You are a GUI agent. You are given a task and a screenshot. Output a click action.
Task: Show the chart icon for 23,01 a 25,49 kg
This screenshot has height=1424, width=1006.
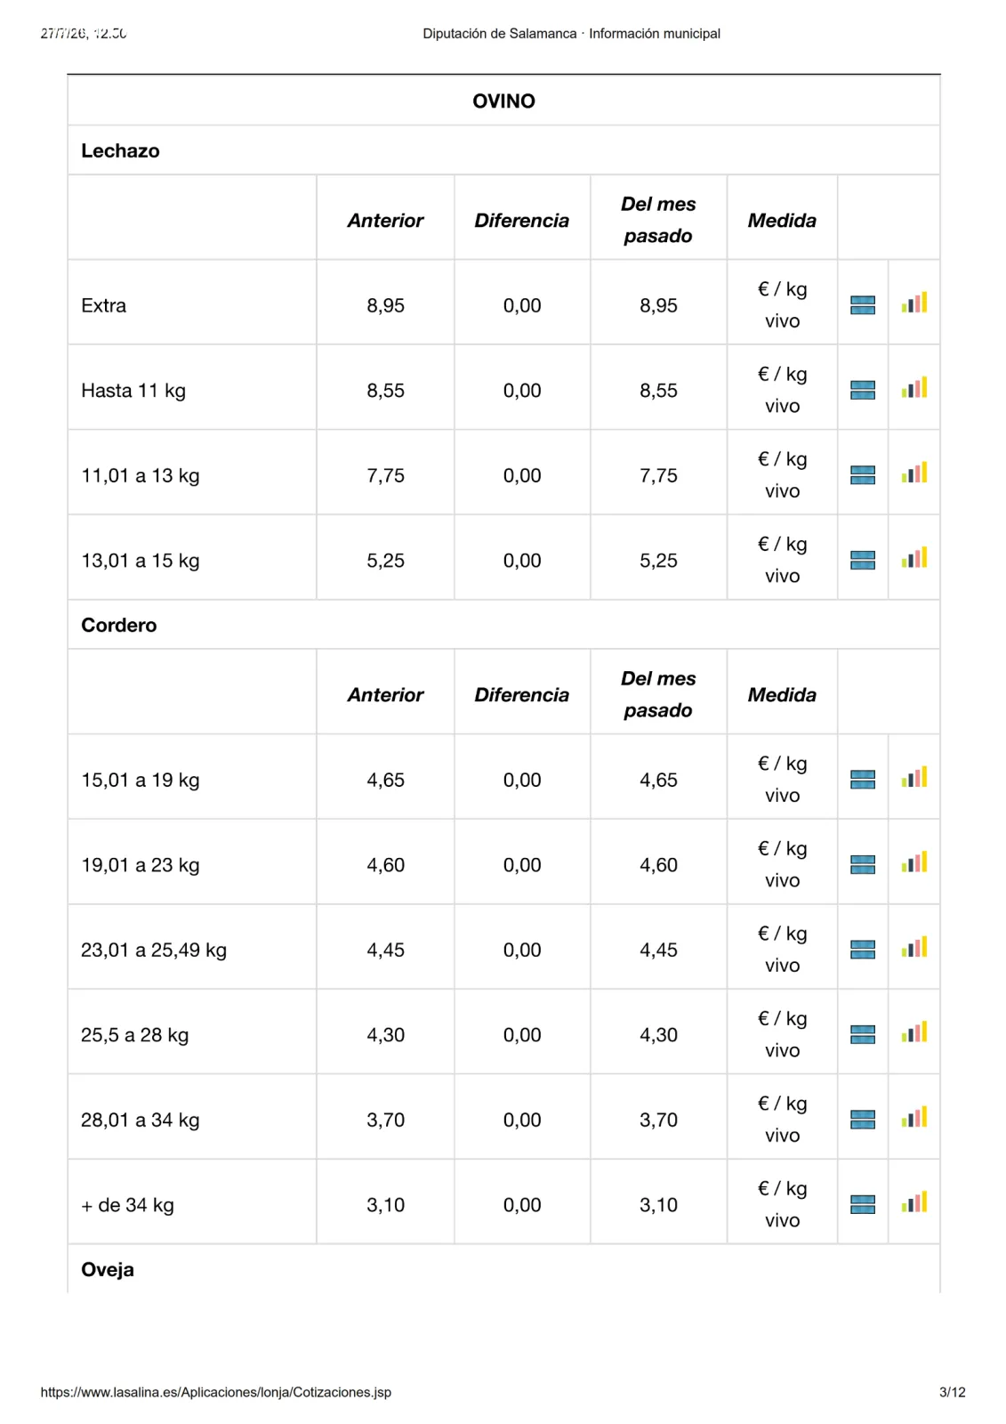(x=913, y=947)
